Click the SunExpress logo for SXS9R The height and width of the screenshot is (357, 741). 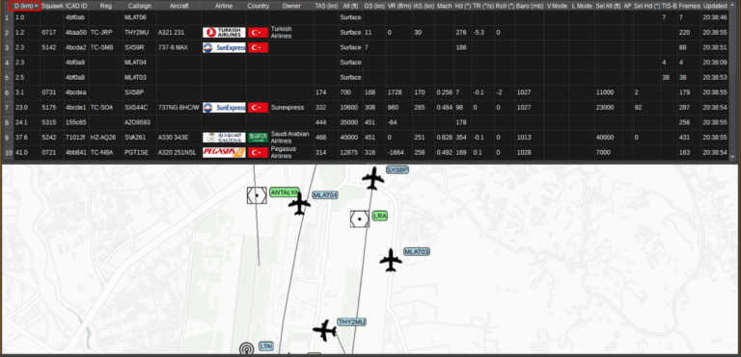pos(224,47)
